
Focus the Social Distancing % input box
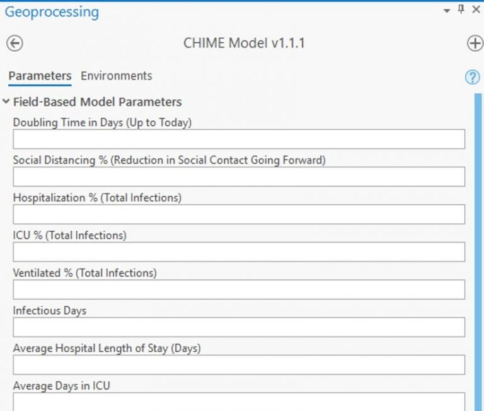click(239, 177)
